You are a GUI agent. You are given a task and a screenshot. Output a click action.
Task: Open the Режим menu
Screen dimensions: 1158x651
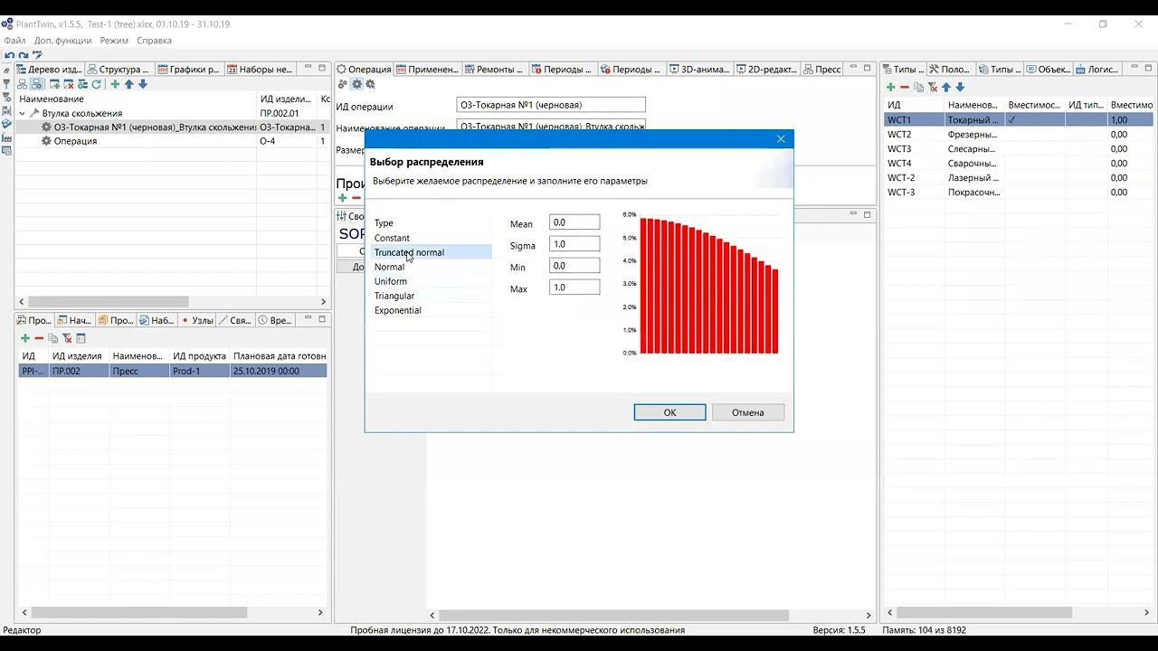pos(114,41)
